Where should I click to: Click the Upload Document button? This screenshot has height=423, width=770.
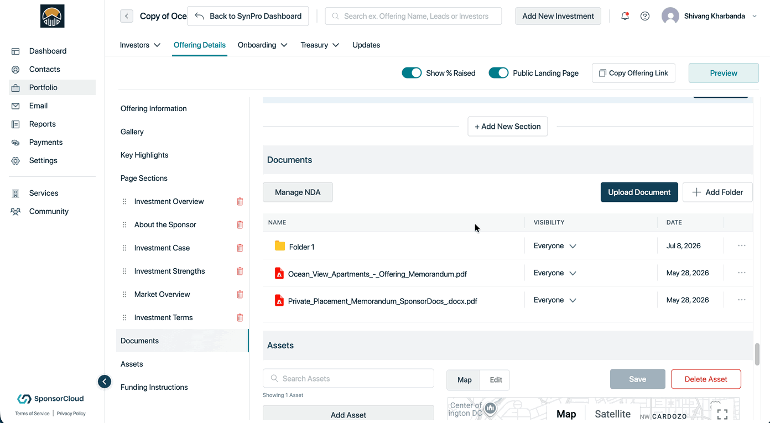(x=639, y=192)
